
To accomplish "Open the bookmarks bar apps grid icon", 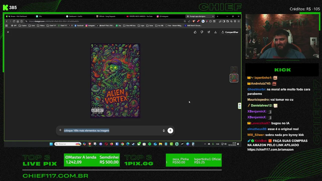I will (x=7, y=26).
